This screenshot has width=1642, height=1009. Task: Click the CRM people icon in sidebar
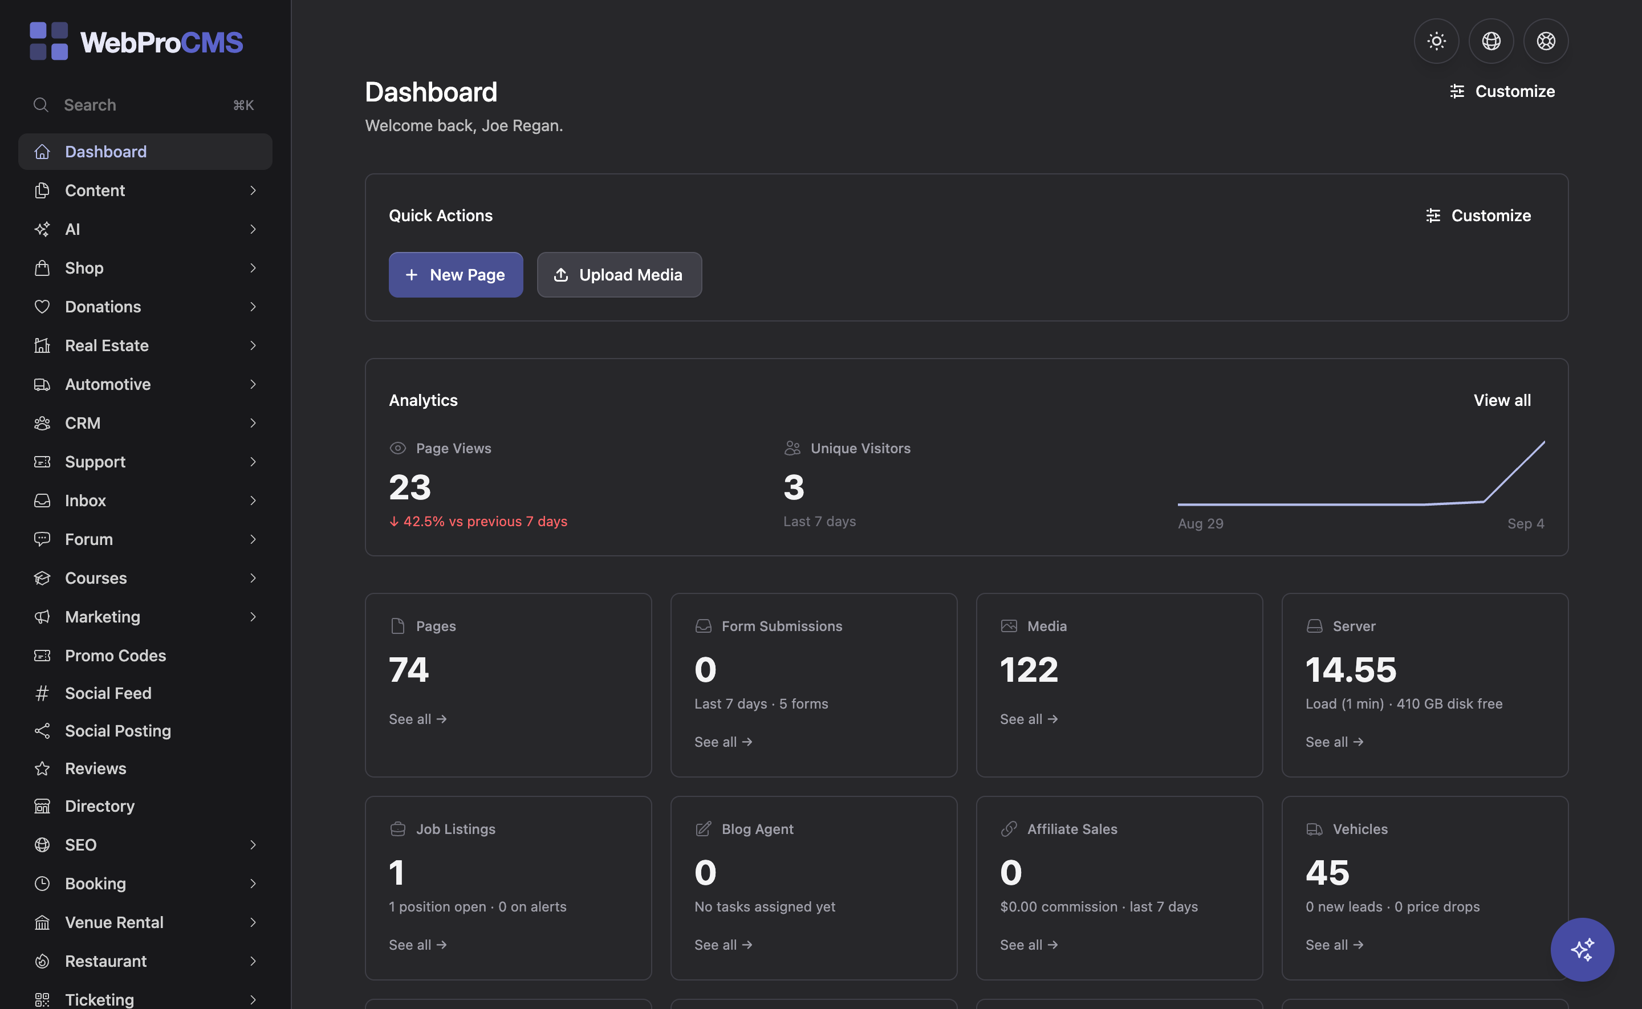click(42, 423)
